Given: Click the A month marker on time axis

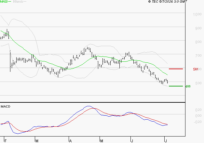Looking at the screenshot, I should click(70, 141).
